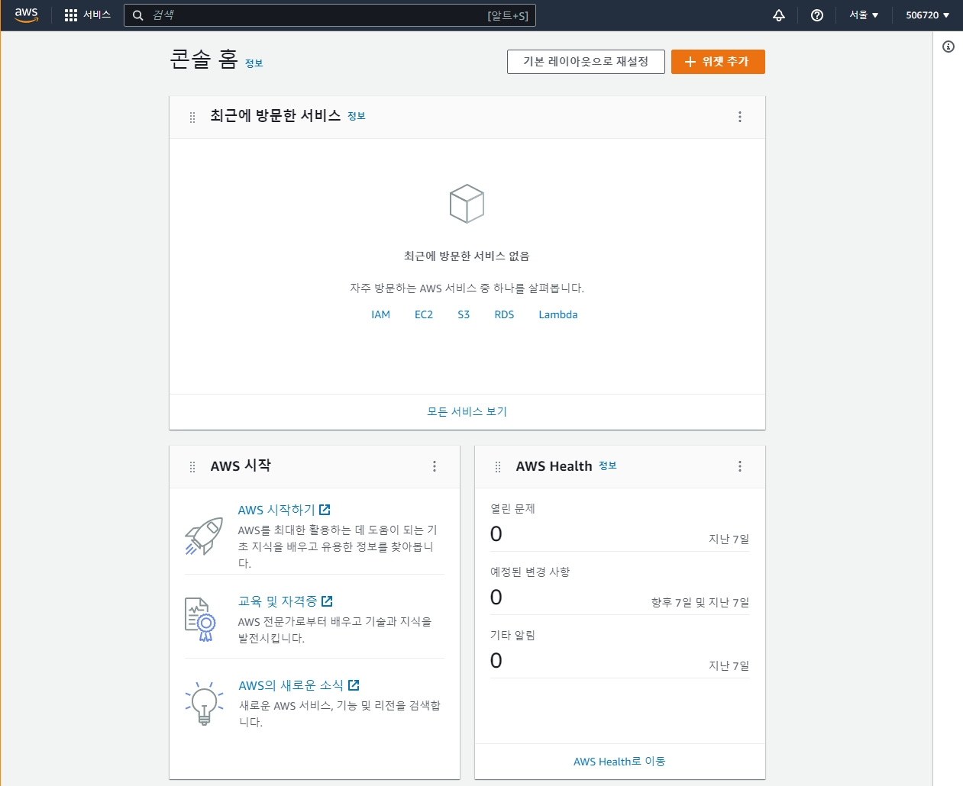Open the Lambda service link
The height and width of the screenshot is (786, 963).
[x=558, y=314]
